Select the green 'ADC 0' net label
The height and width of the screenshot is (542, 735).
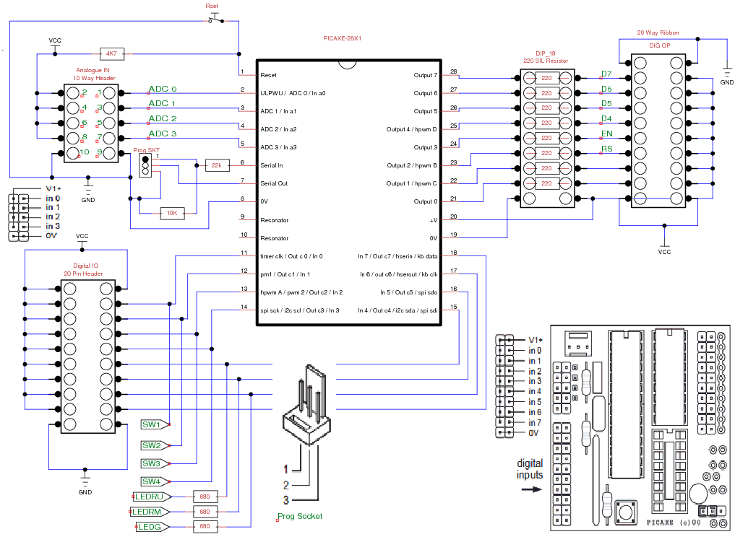pos(162,89)
